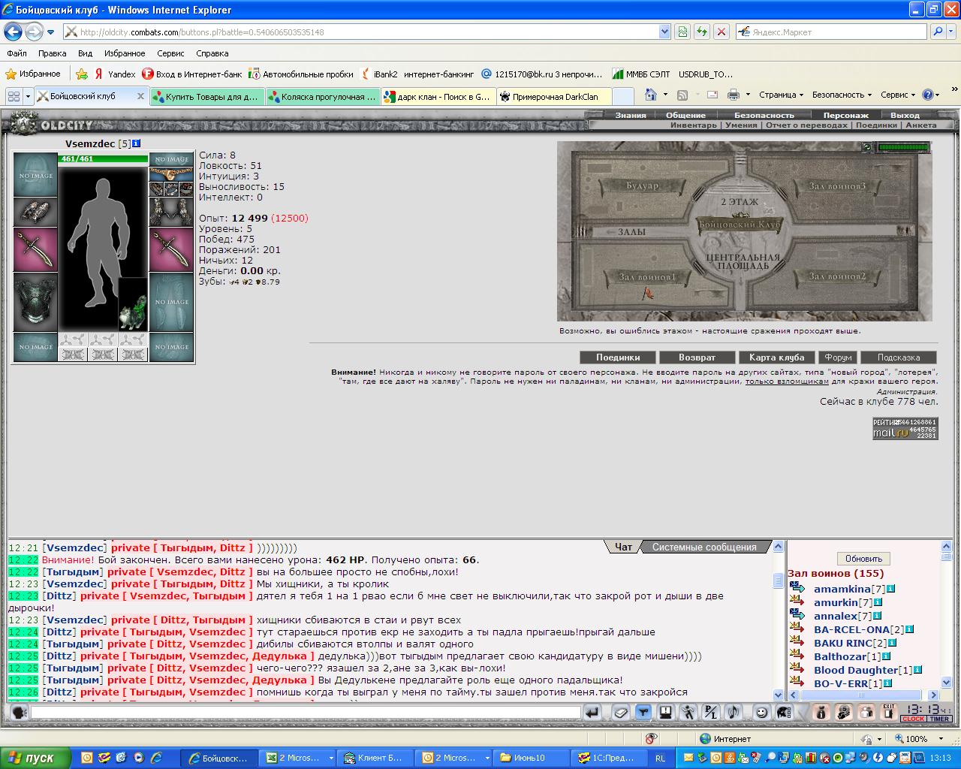Select the left dagger weapon slot

35,250
